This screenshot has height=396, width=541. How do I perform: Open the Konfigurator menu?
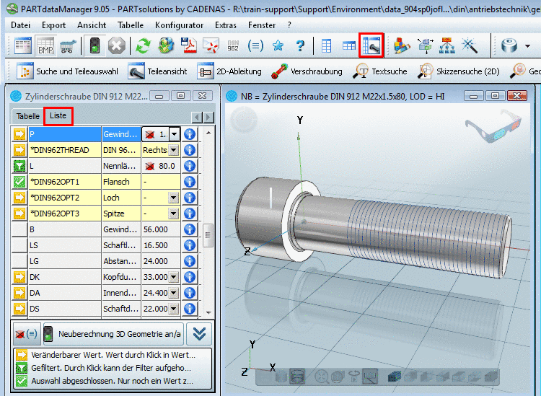coord(179,25)
